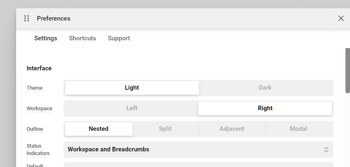Click the Workspace setting label
The image size is (350, 167).
[39, 109]
